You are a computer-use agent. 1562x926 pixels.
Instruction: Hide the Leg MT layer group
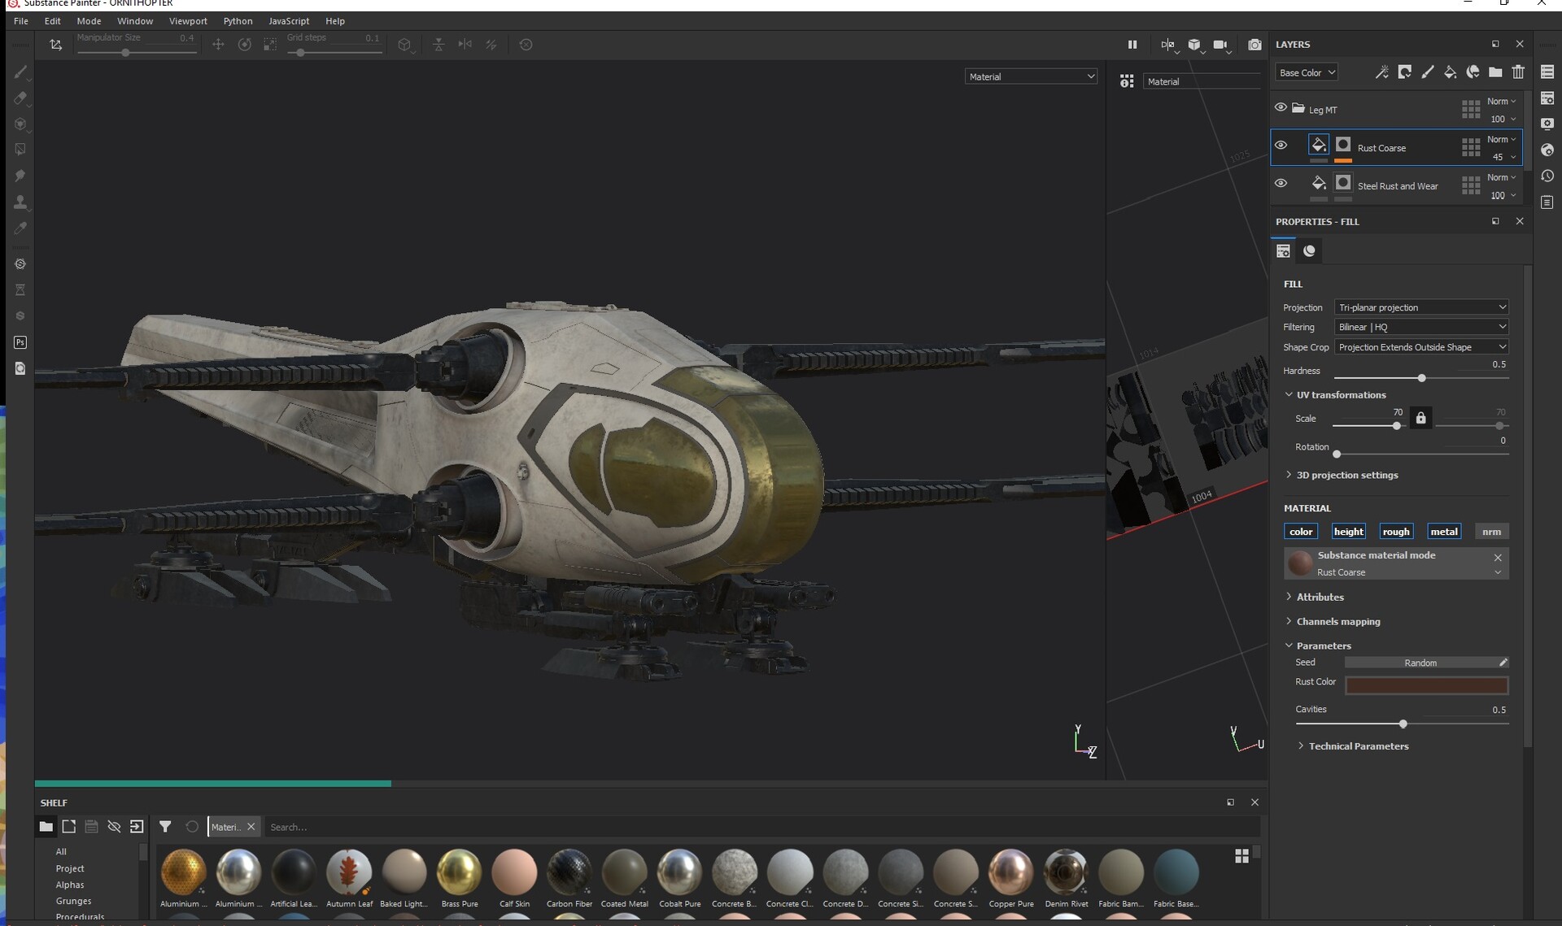(1281, 107)
